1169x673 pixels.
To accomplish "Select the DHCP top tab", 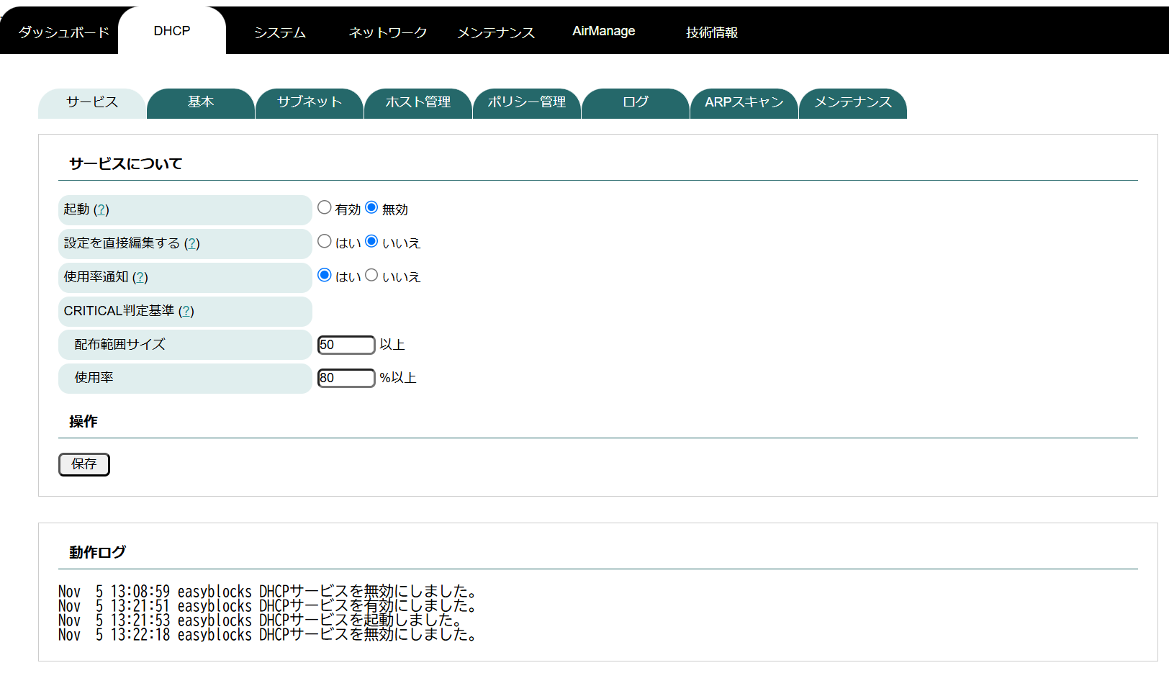I will pos(172,31).
